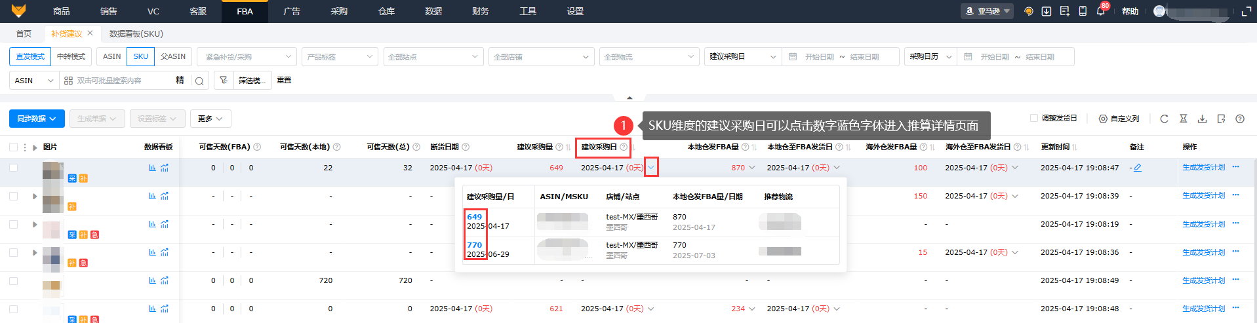Open the 同步数据 dropdown button
This screenshot has height=323, width=1257.
pos(37,119)
